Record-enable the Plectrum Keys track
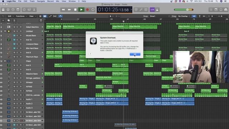Viewport: 229px width, 129px height. pyautogui.click(x=21, y=57)
